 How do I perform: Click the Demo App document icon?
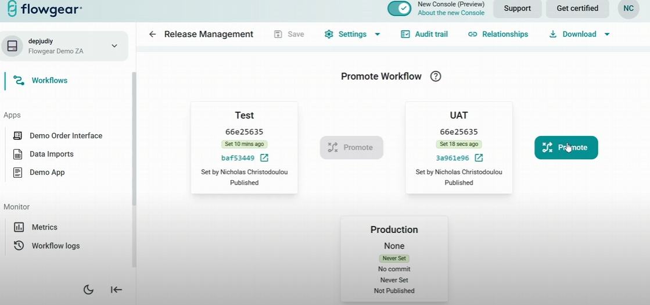tap(17, 173)
